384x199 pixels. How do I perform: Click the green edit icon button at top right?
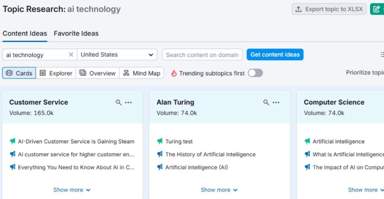point(377,9)
